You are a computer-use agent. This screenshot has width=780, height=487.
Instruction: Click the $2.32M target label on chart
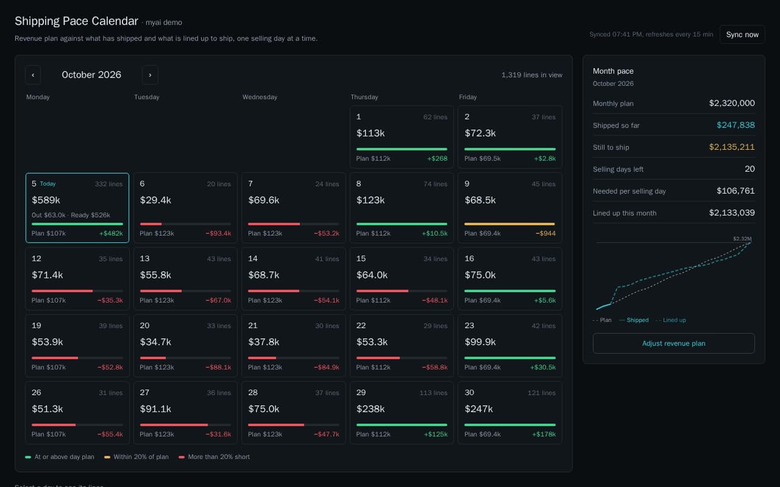(742, 239)
